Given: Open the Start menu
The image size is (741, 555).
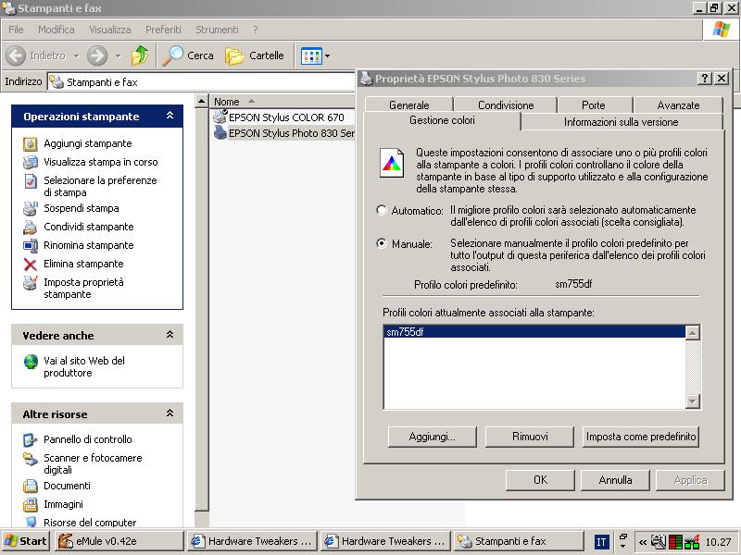Looking at the screenshot, I should pos(26,541).
